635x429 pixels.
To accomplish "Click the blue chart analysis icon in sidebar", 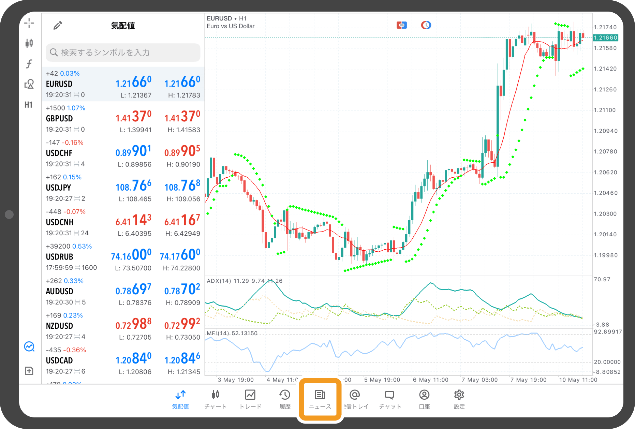I will pyautogui.click(x=29, y=347).
